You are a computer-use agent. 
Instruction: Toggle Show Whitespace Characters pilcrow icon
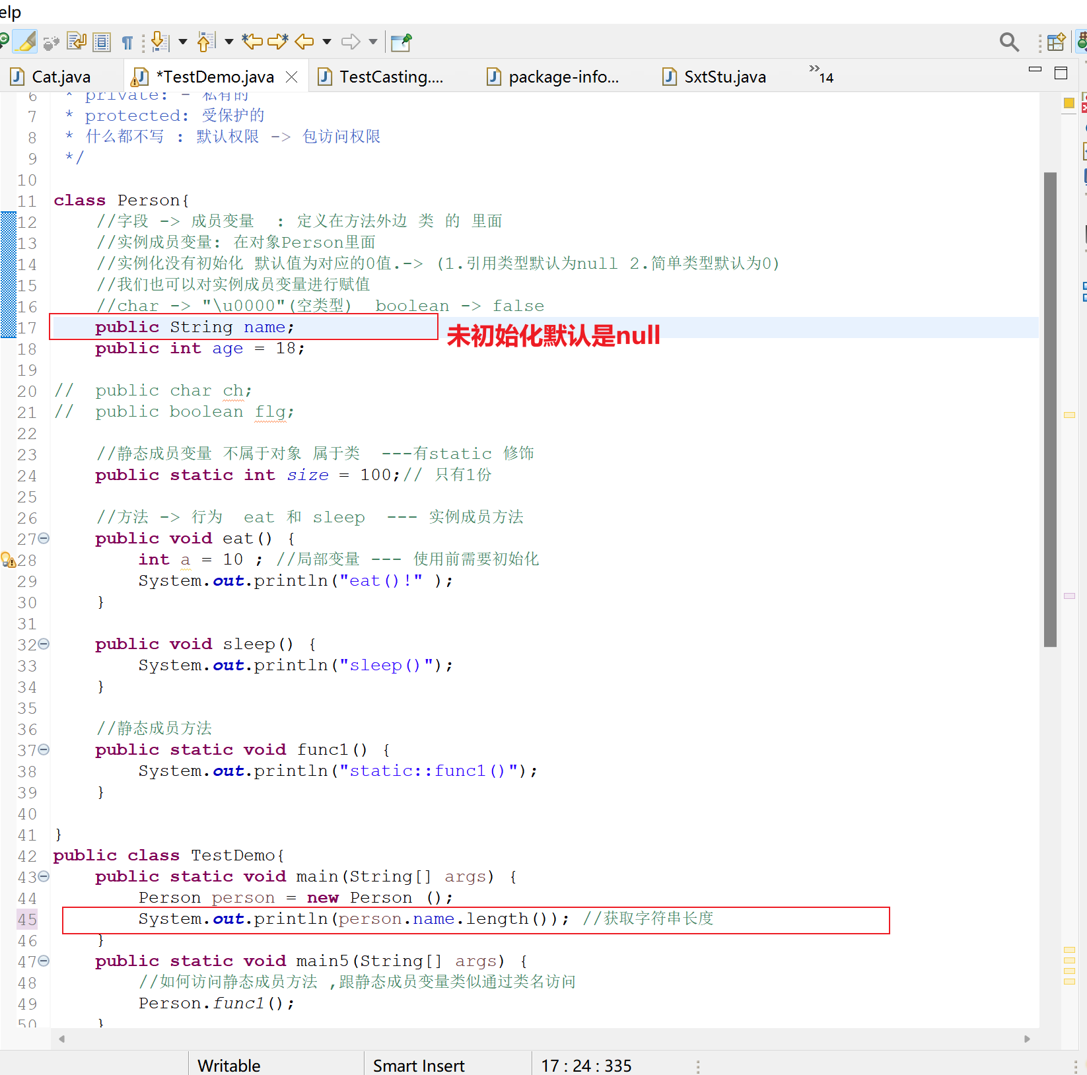coord(127,42)
